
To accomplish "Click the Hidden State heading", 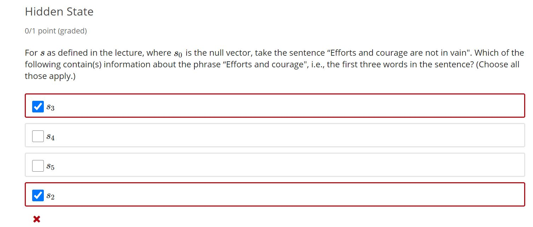I will [x=59, y=12].
